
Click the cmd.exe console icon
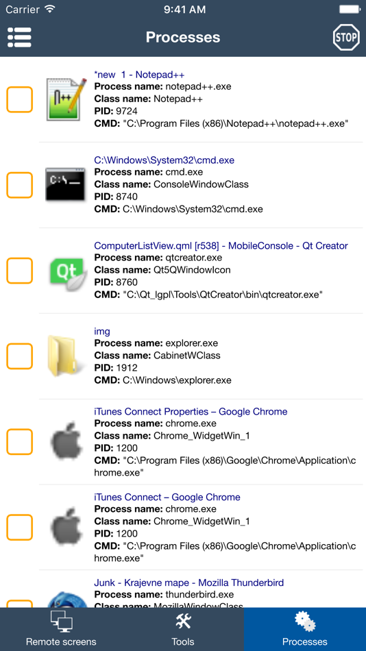(x=65, y=185)
